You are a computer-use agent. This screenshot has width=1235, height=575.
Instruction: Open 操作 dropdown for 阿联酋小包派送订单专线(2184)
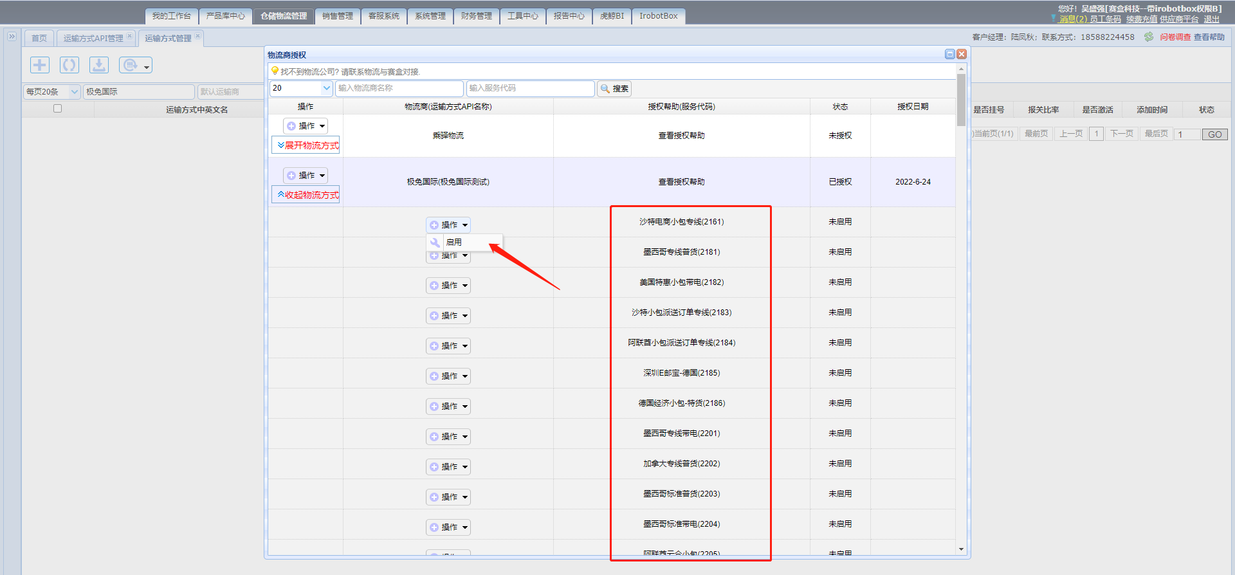click(448, 346)
